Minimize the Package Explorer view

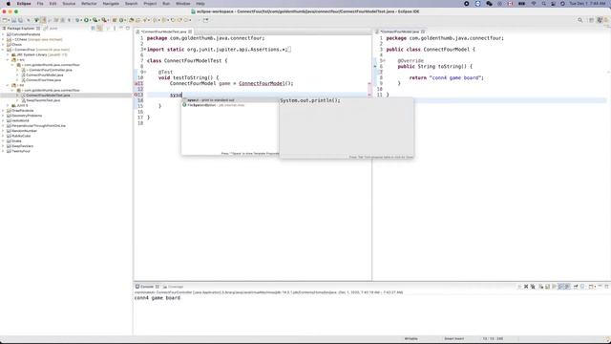121,28
